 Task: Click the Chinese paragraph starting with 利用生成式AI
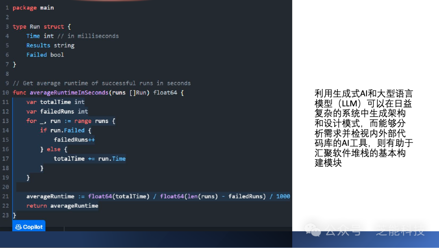[x=364, y=128]
